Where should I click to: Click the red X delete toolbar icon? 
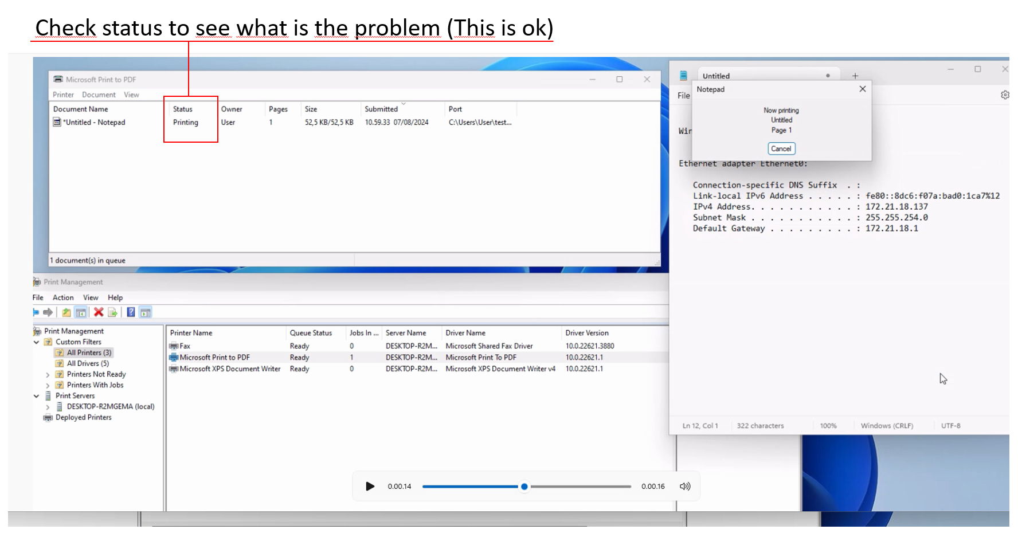click(x=99, y=312)
